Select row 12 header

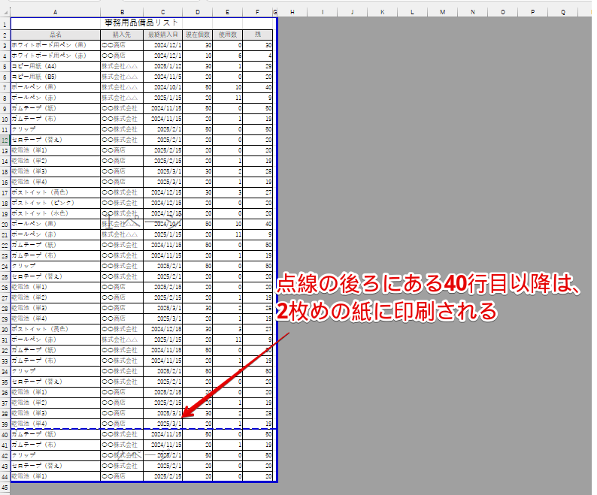[5, 140]
